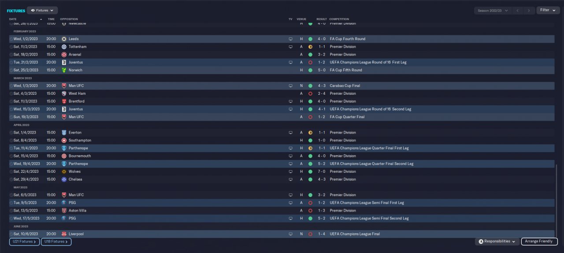Sort by Time column header
This screenshot has height=253, width=564.
(51, 19)
